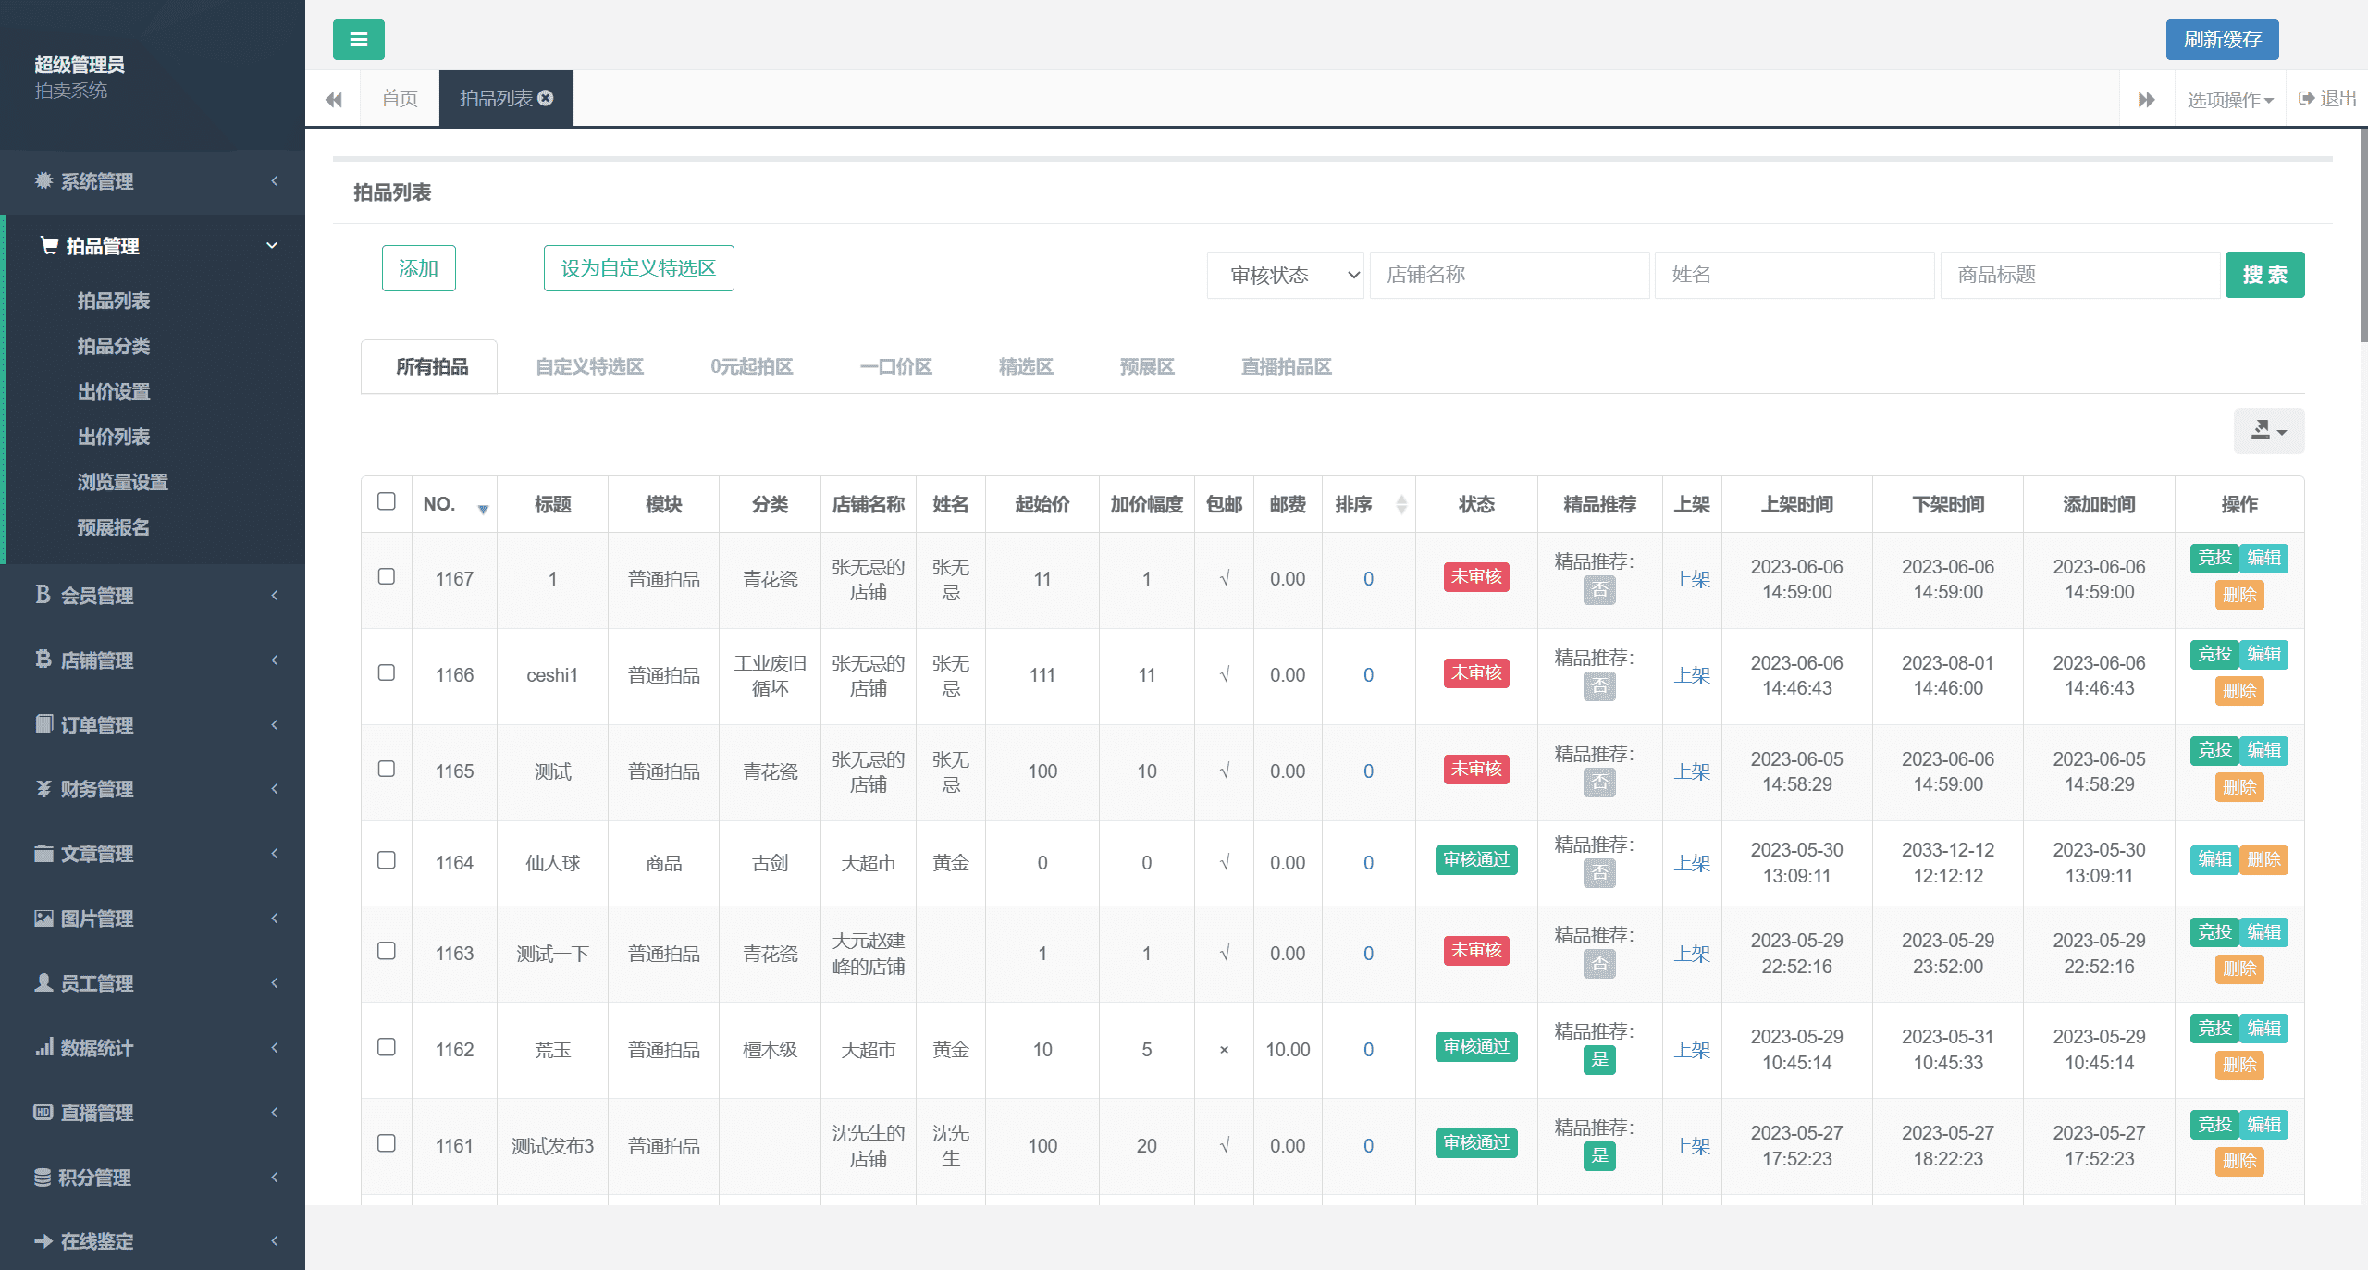The height and width of the screenshot is (1270, 2368).
Task: Switch to the 0元起拍区 tab
Action: [752, 367]
